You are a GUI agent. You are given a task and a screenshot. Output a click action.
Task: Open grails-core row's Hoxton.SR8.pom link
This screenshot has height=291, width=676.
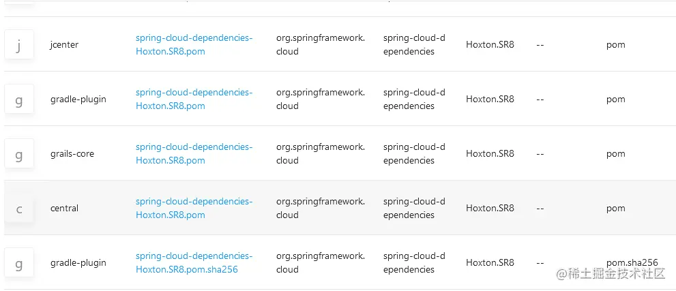(194, 153)
